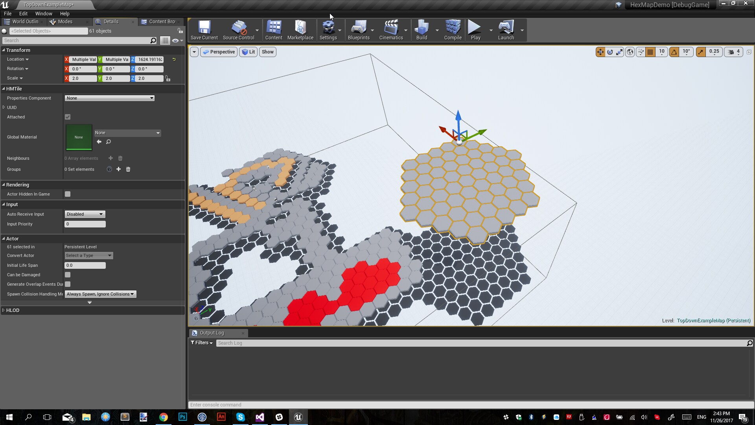755x425 pixels.
Task: Click the green None material thumbnail
Action: [79, 137]
